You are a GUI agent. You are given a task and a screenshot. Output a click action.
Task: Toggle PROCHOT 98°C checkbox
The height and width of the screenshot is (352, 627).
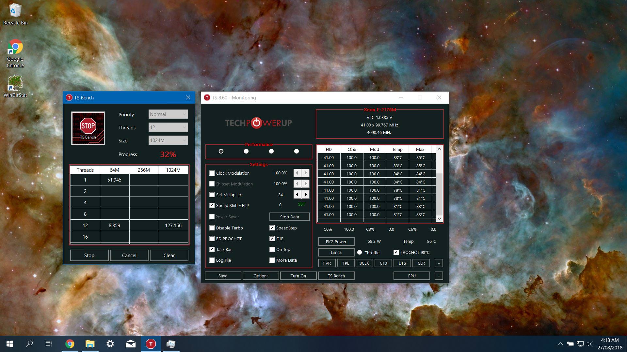tap(396, 252)
